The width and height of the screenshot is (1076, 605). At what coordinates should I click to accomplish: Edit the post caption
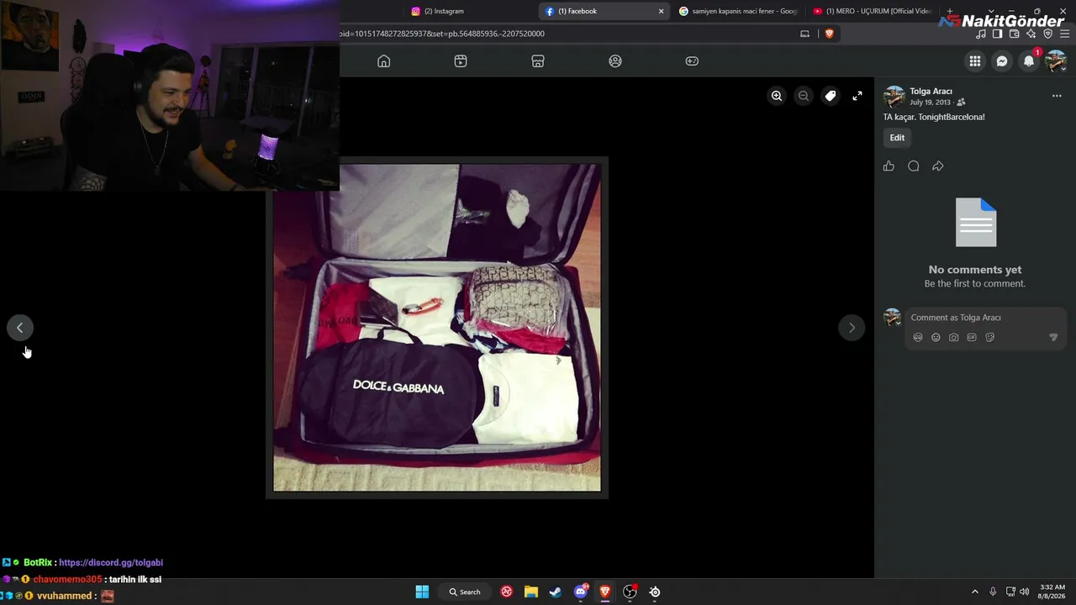pyautogui.click(x=898, y=138)
